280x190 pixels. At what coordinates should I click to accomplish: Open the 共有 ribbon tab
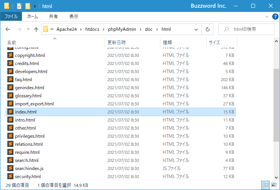pos(53,17)
